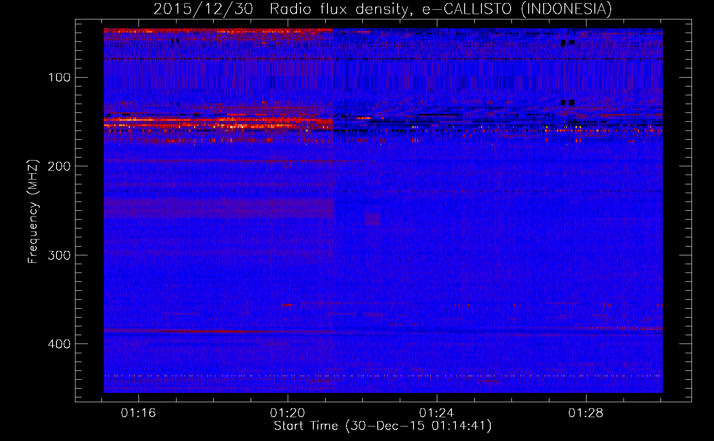
Task: Click the time tick label '01:24'
Action: pyautogui.click(x=436, y=413)
